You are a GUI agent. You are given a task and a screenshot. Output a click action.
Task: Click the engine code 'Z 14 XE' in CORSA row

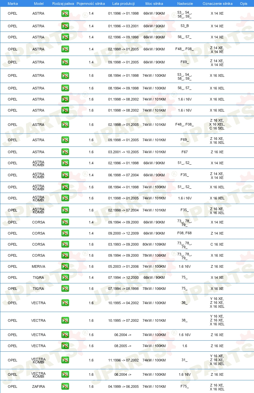click(217, 233)
